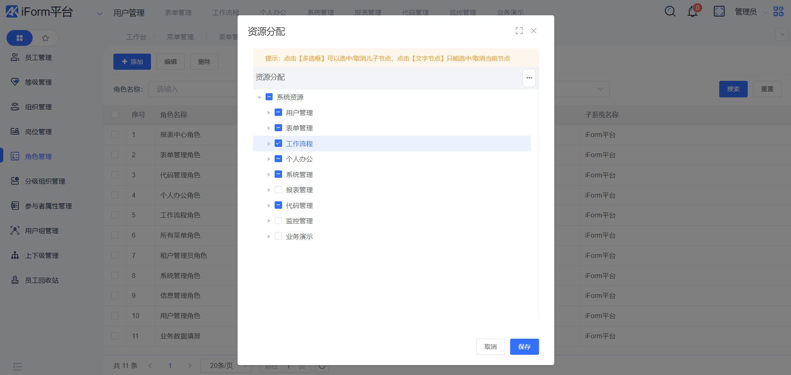Check the 监控管理 checkbox
This screenshot has height=375, width=791.
278,221
